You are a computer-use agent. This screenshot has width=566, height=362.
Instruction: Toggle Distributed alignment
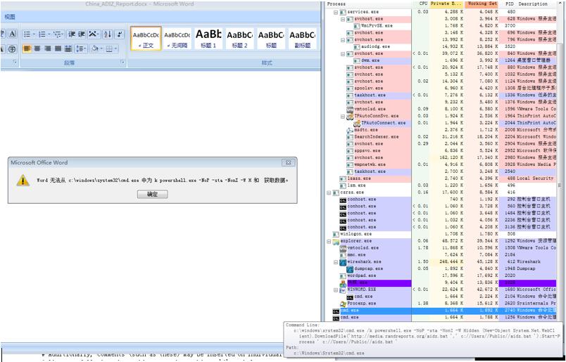tap(68, 49)
